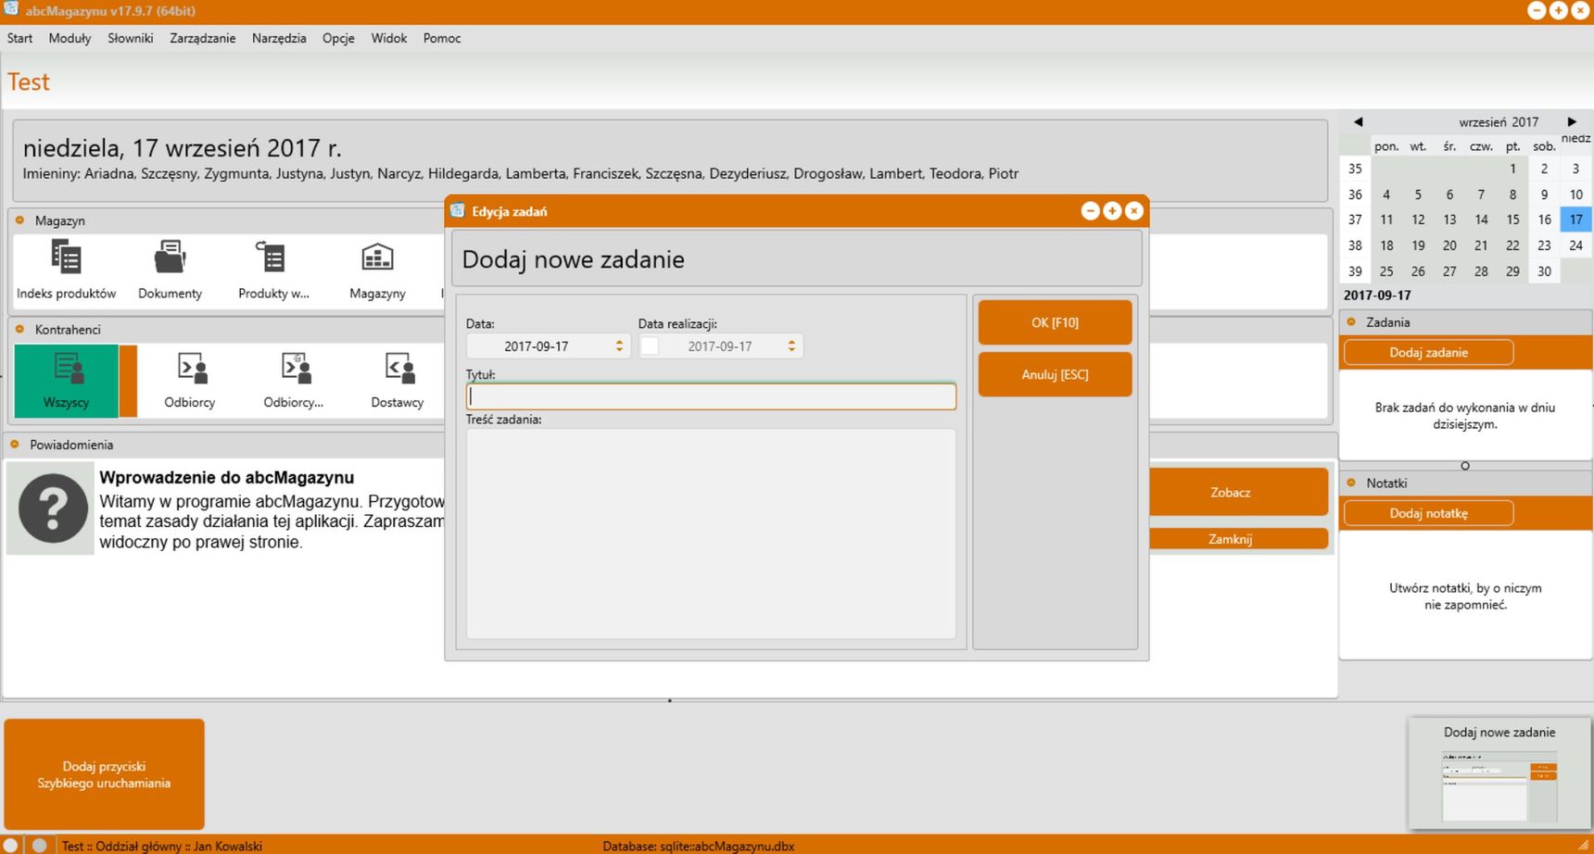Open the Indeks produktów icon
Viewport: 1594px width, 854px height.
(66, 269)
